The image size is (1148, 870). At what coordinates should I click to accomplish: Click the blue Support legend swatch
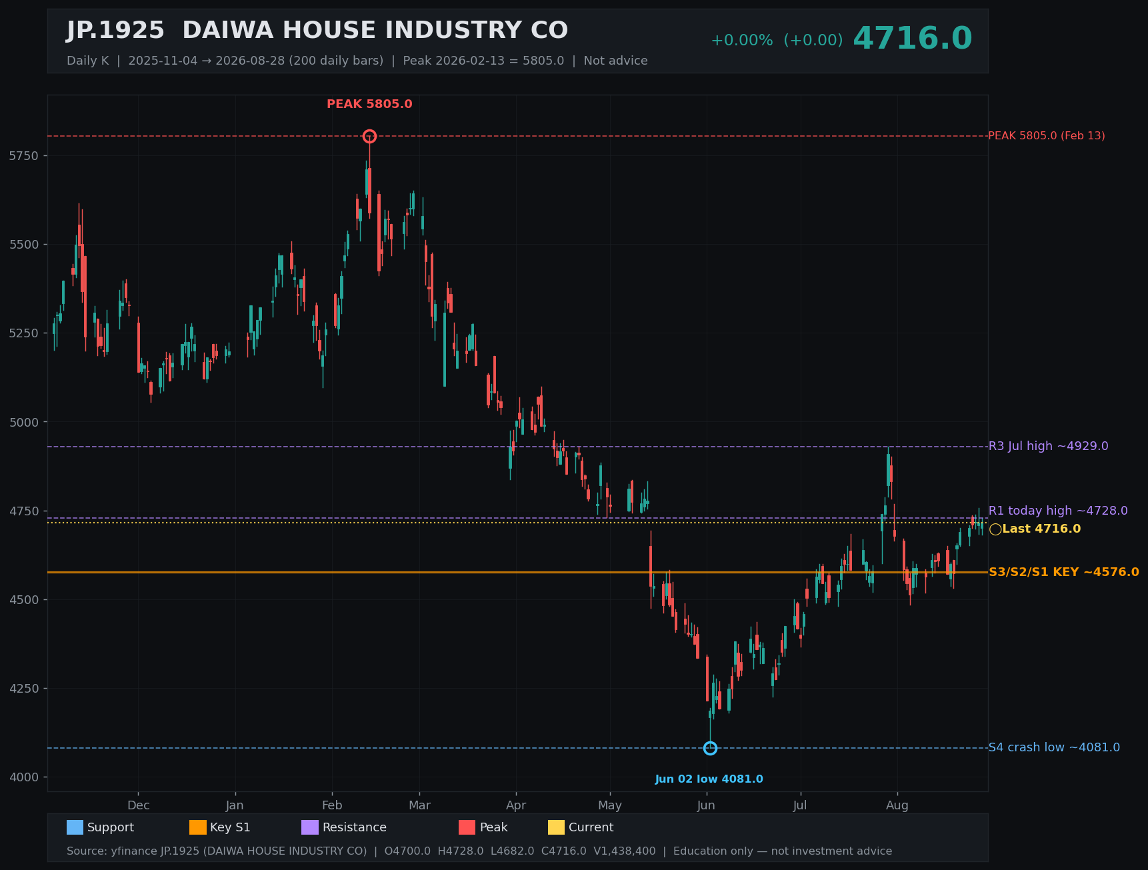[x=75, y=827]
